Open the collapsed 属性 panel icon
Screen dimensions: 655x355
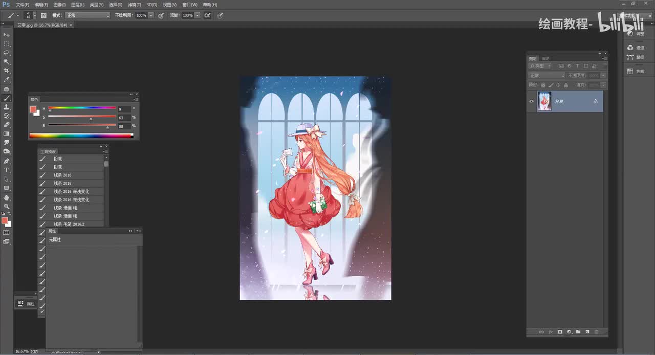click(20, 303)
